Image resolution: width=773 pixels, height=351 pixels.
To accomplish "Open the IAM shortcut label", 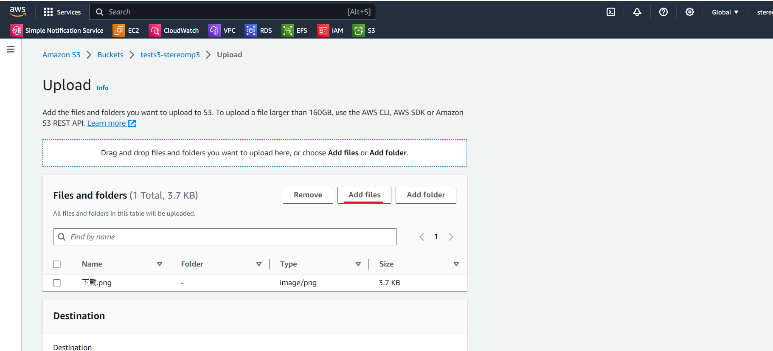I will click(x=337, y=31).
